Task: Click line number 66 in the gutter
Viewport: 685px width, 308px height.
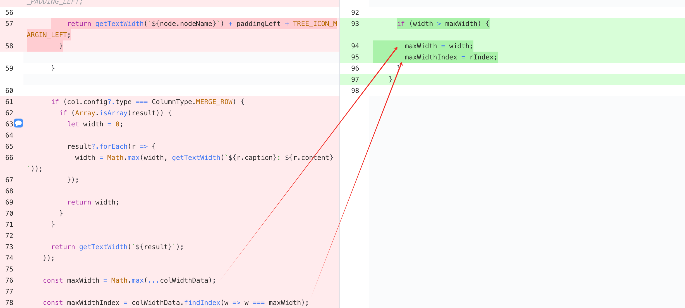Action: coord(9,158)
